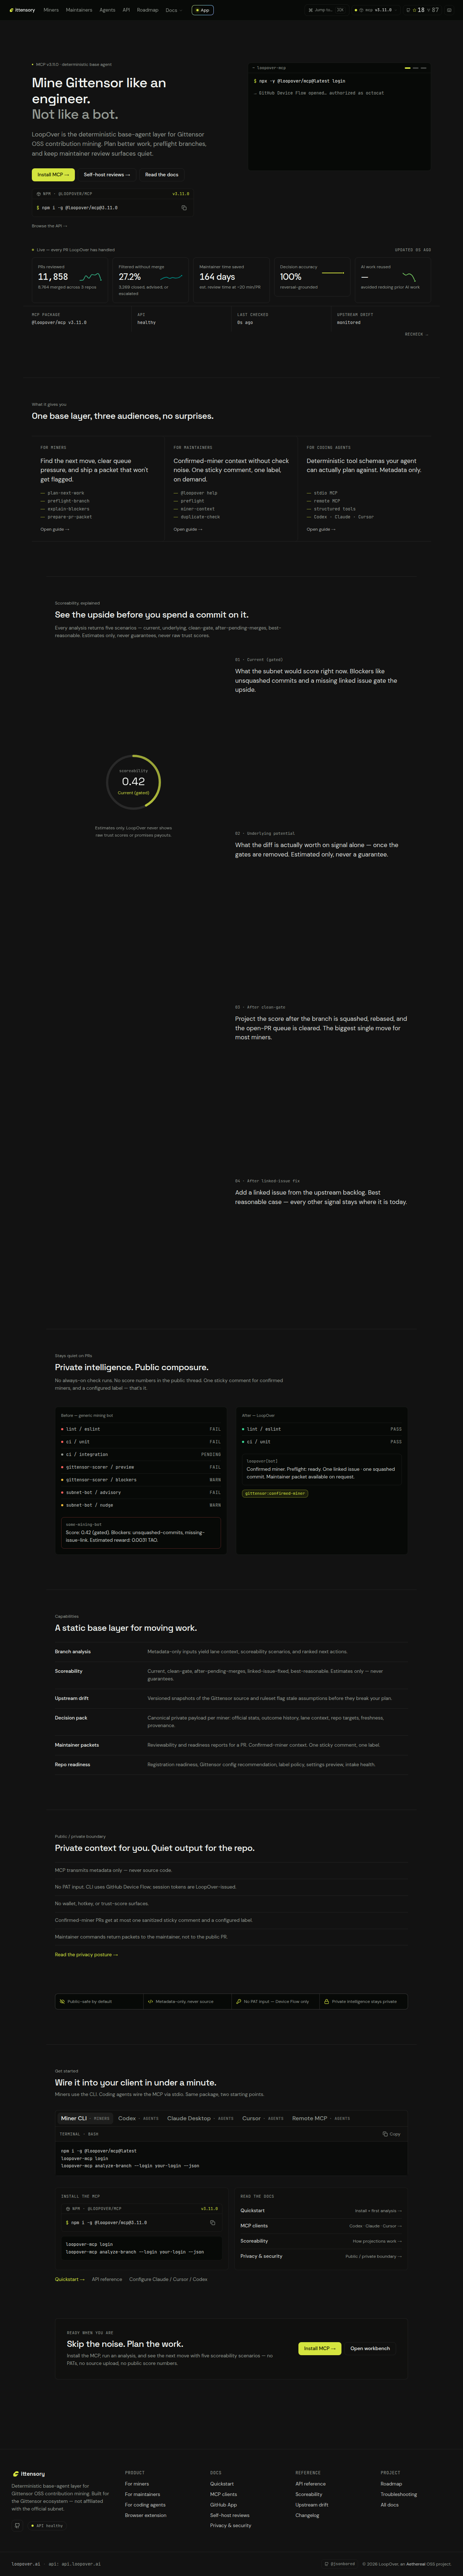Switch to the Cursor tab
463x2576 pixels.
click(x=263, y=2118)
